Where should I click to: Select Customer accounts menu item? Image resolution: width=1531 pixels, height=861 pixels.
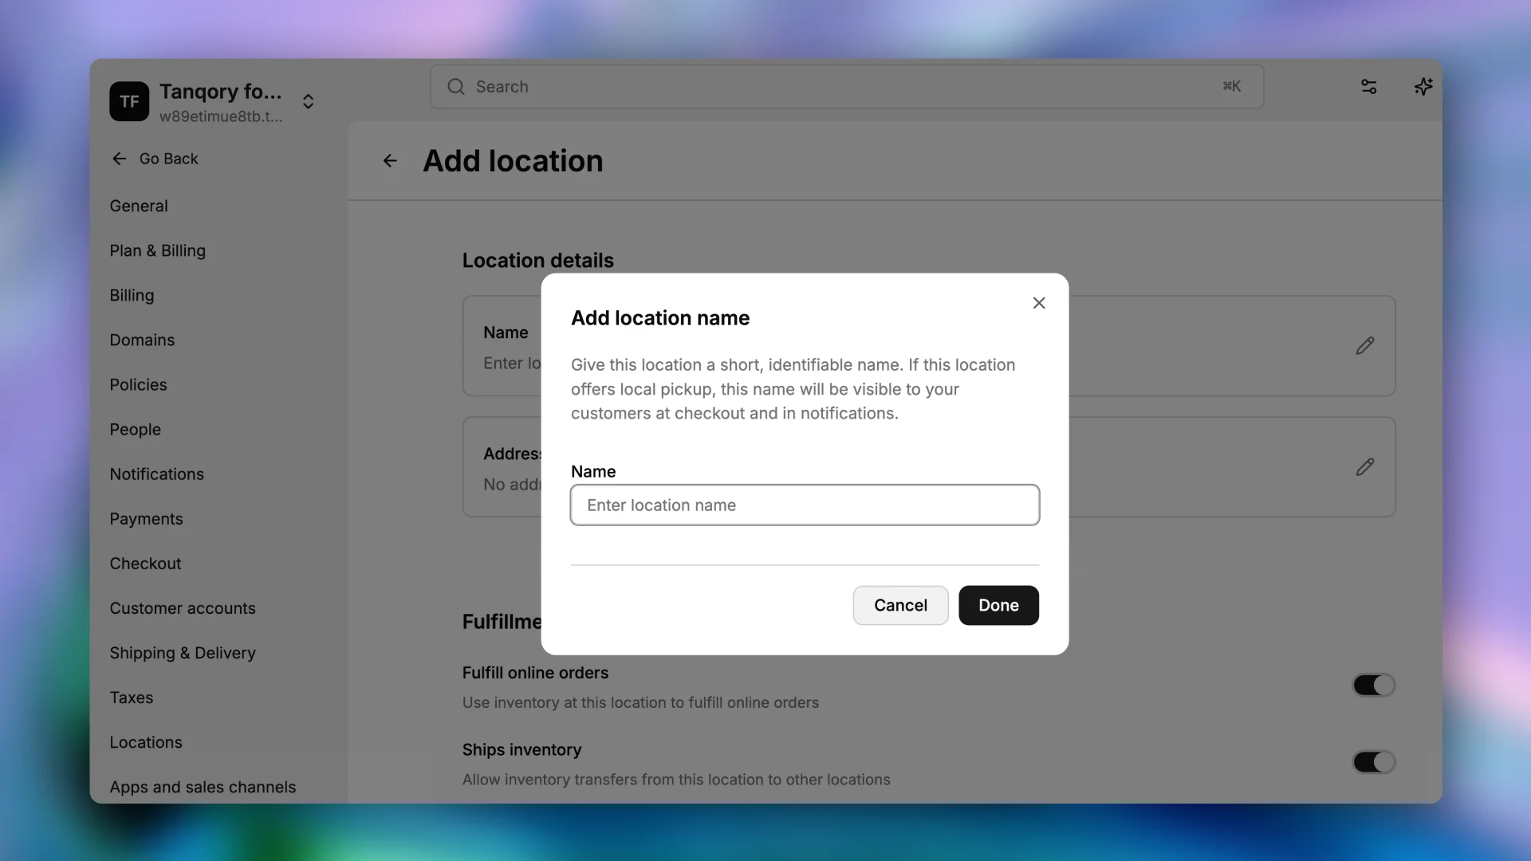click(x=183, y=608)
